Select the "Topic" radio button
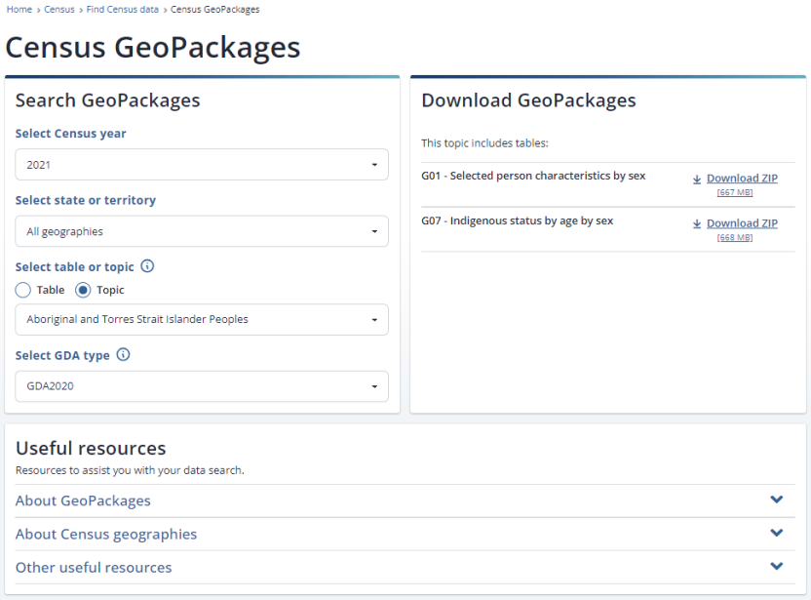This screenshot has width=811, height=600. pyautogui.click(x=84, y=290)
